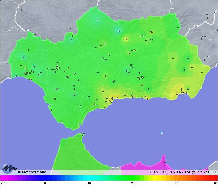Click the station marker on the magenta coast

pos(165,162)
